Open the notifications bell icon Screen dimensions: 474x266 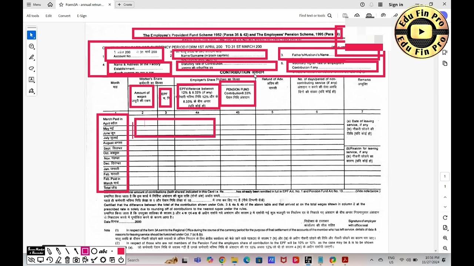[371, 4]
